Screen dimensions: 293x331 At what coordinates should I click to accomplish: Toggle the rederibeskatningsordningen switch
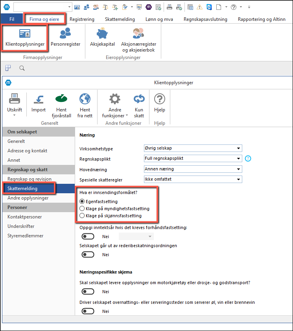pyautogui.click(x=88, y=255)
